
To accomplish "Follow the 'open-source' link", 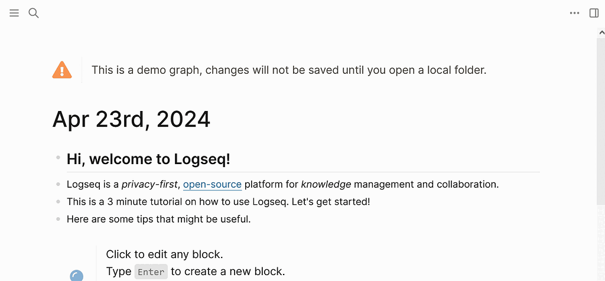I will click(212, 184).
